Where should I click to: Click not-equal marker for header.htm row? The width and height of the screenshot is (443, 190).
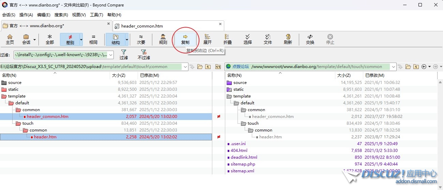[219, 137]
